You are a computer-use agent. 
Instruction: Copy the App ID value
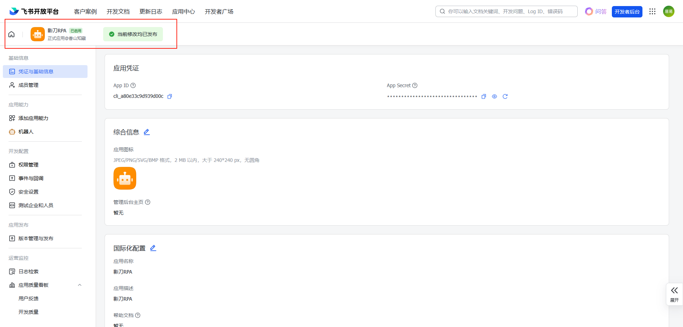[x=170, y=96]
